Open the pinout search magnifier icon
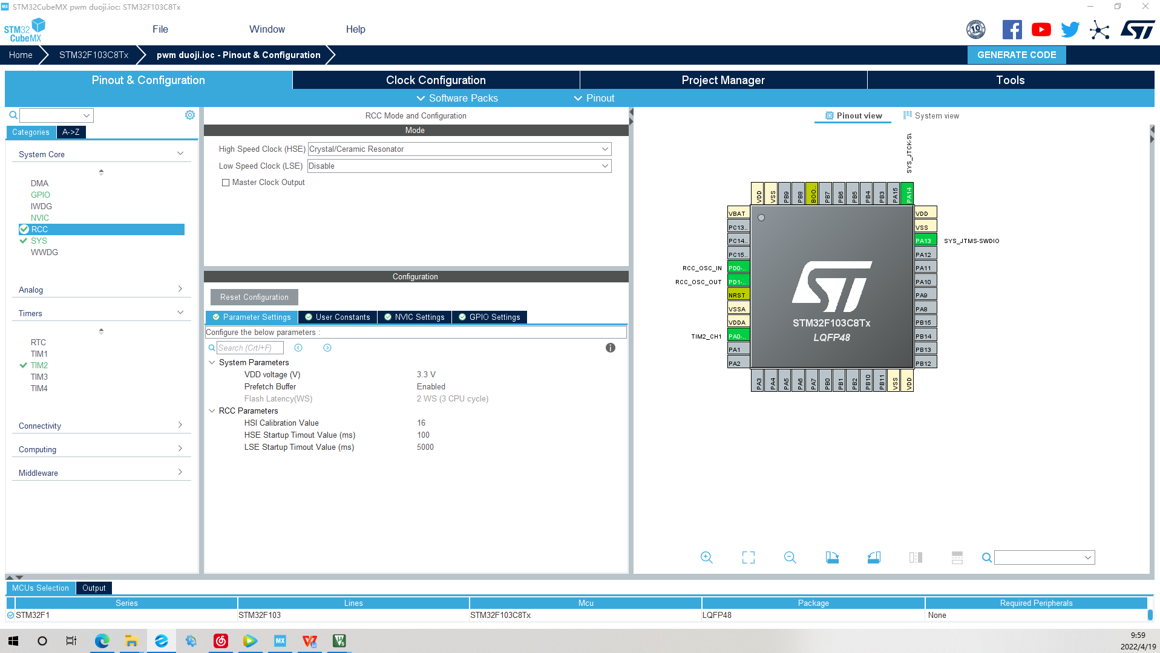The image size is (1160, 653). click(x=986, y=557)
